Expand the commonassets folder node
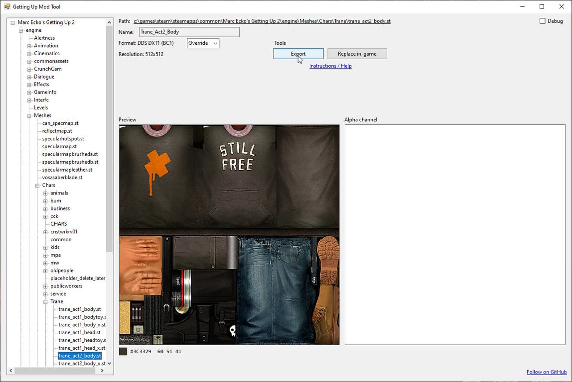Screen dimensions: 572x382 pos(29,62)
